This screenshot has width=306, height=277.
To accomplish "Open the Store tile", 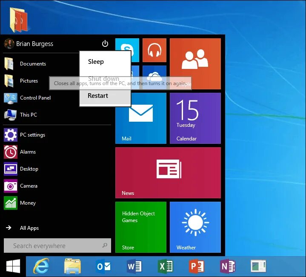I will pos(141,227).
